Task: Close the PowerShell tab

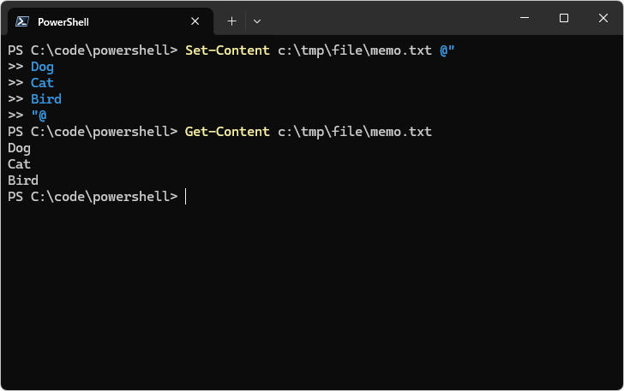Action: [x=195, y=21]
